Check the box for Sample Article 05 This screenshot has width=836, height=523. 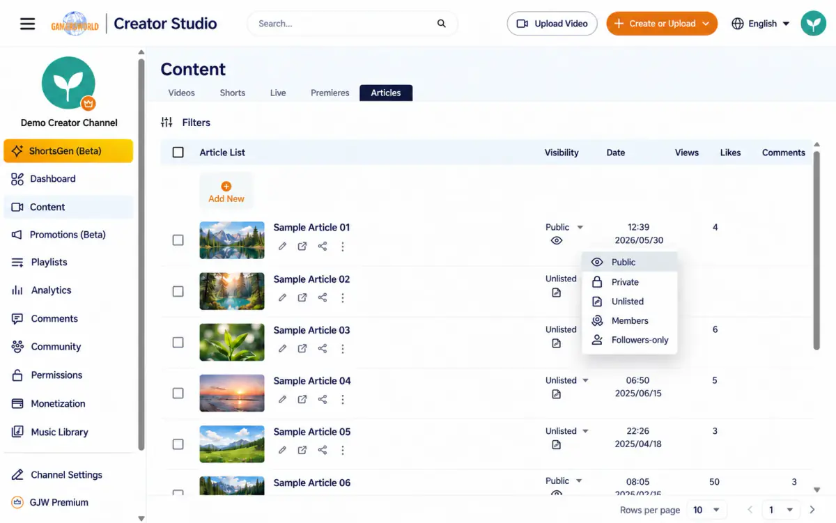click(178, 444)
